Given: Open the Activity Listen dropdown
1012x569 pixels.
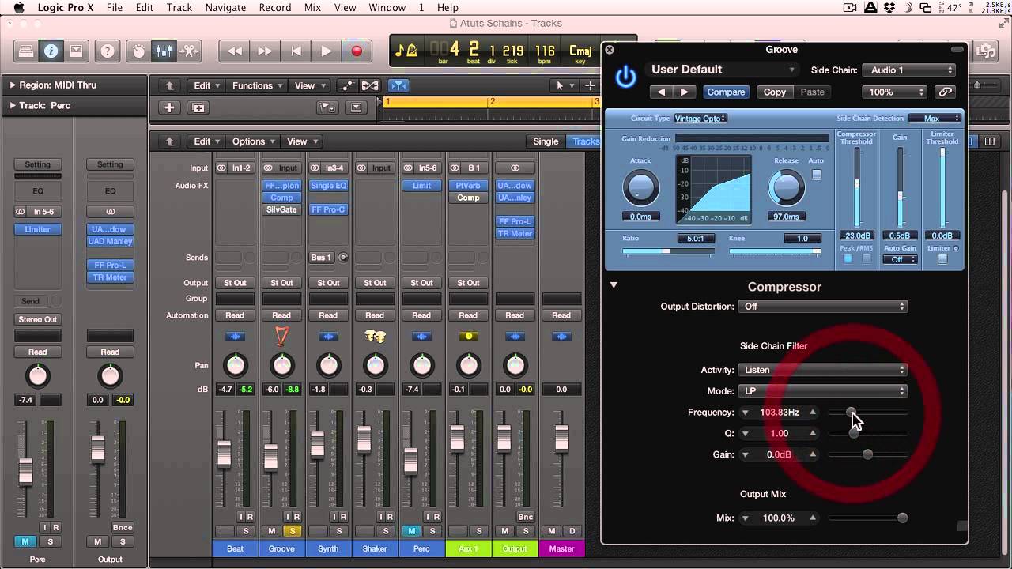Looking at the screenshot, I should 822,370.
